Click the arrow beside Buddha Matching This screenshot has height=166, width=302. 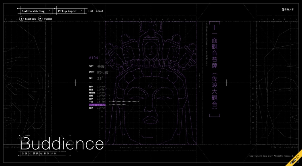click(x=48, y=11)
